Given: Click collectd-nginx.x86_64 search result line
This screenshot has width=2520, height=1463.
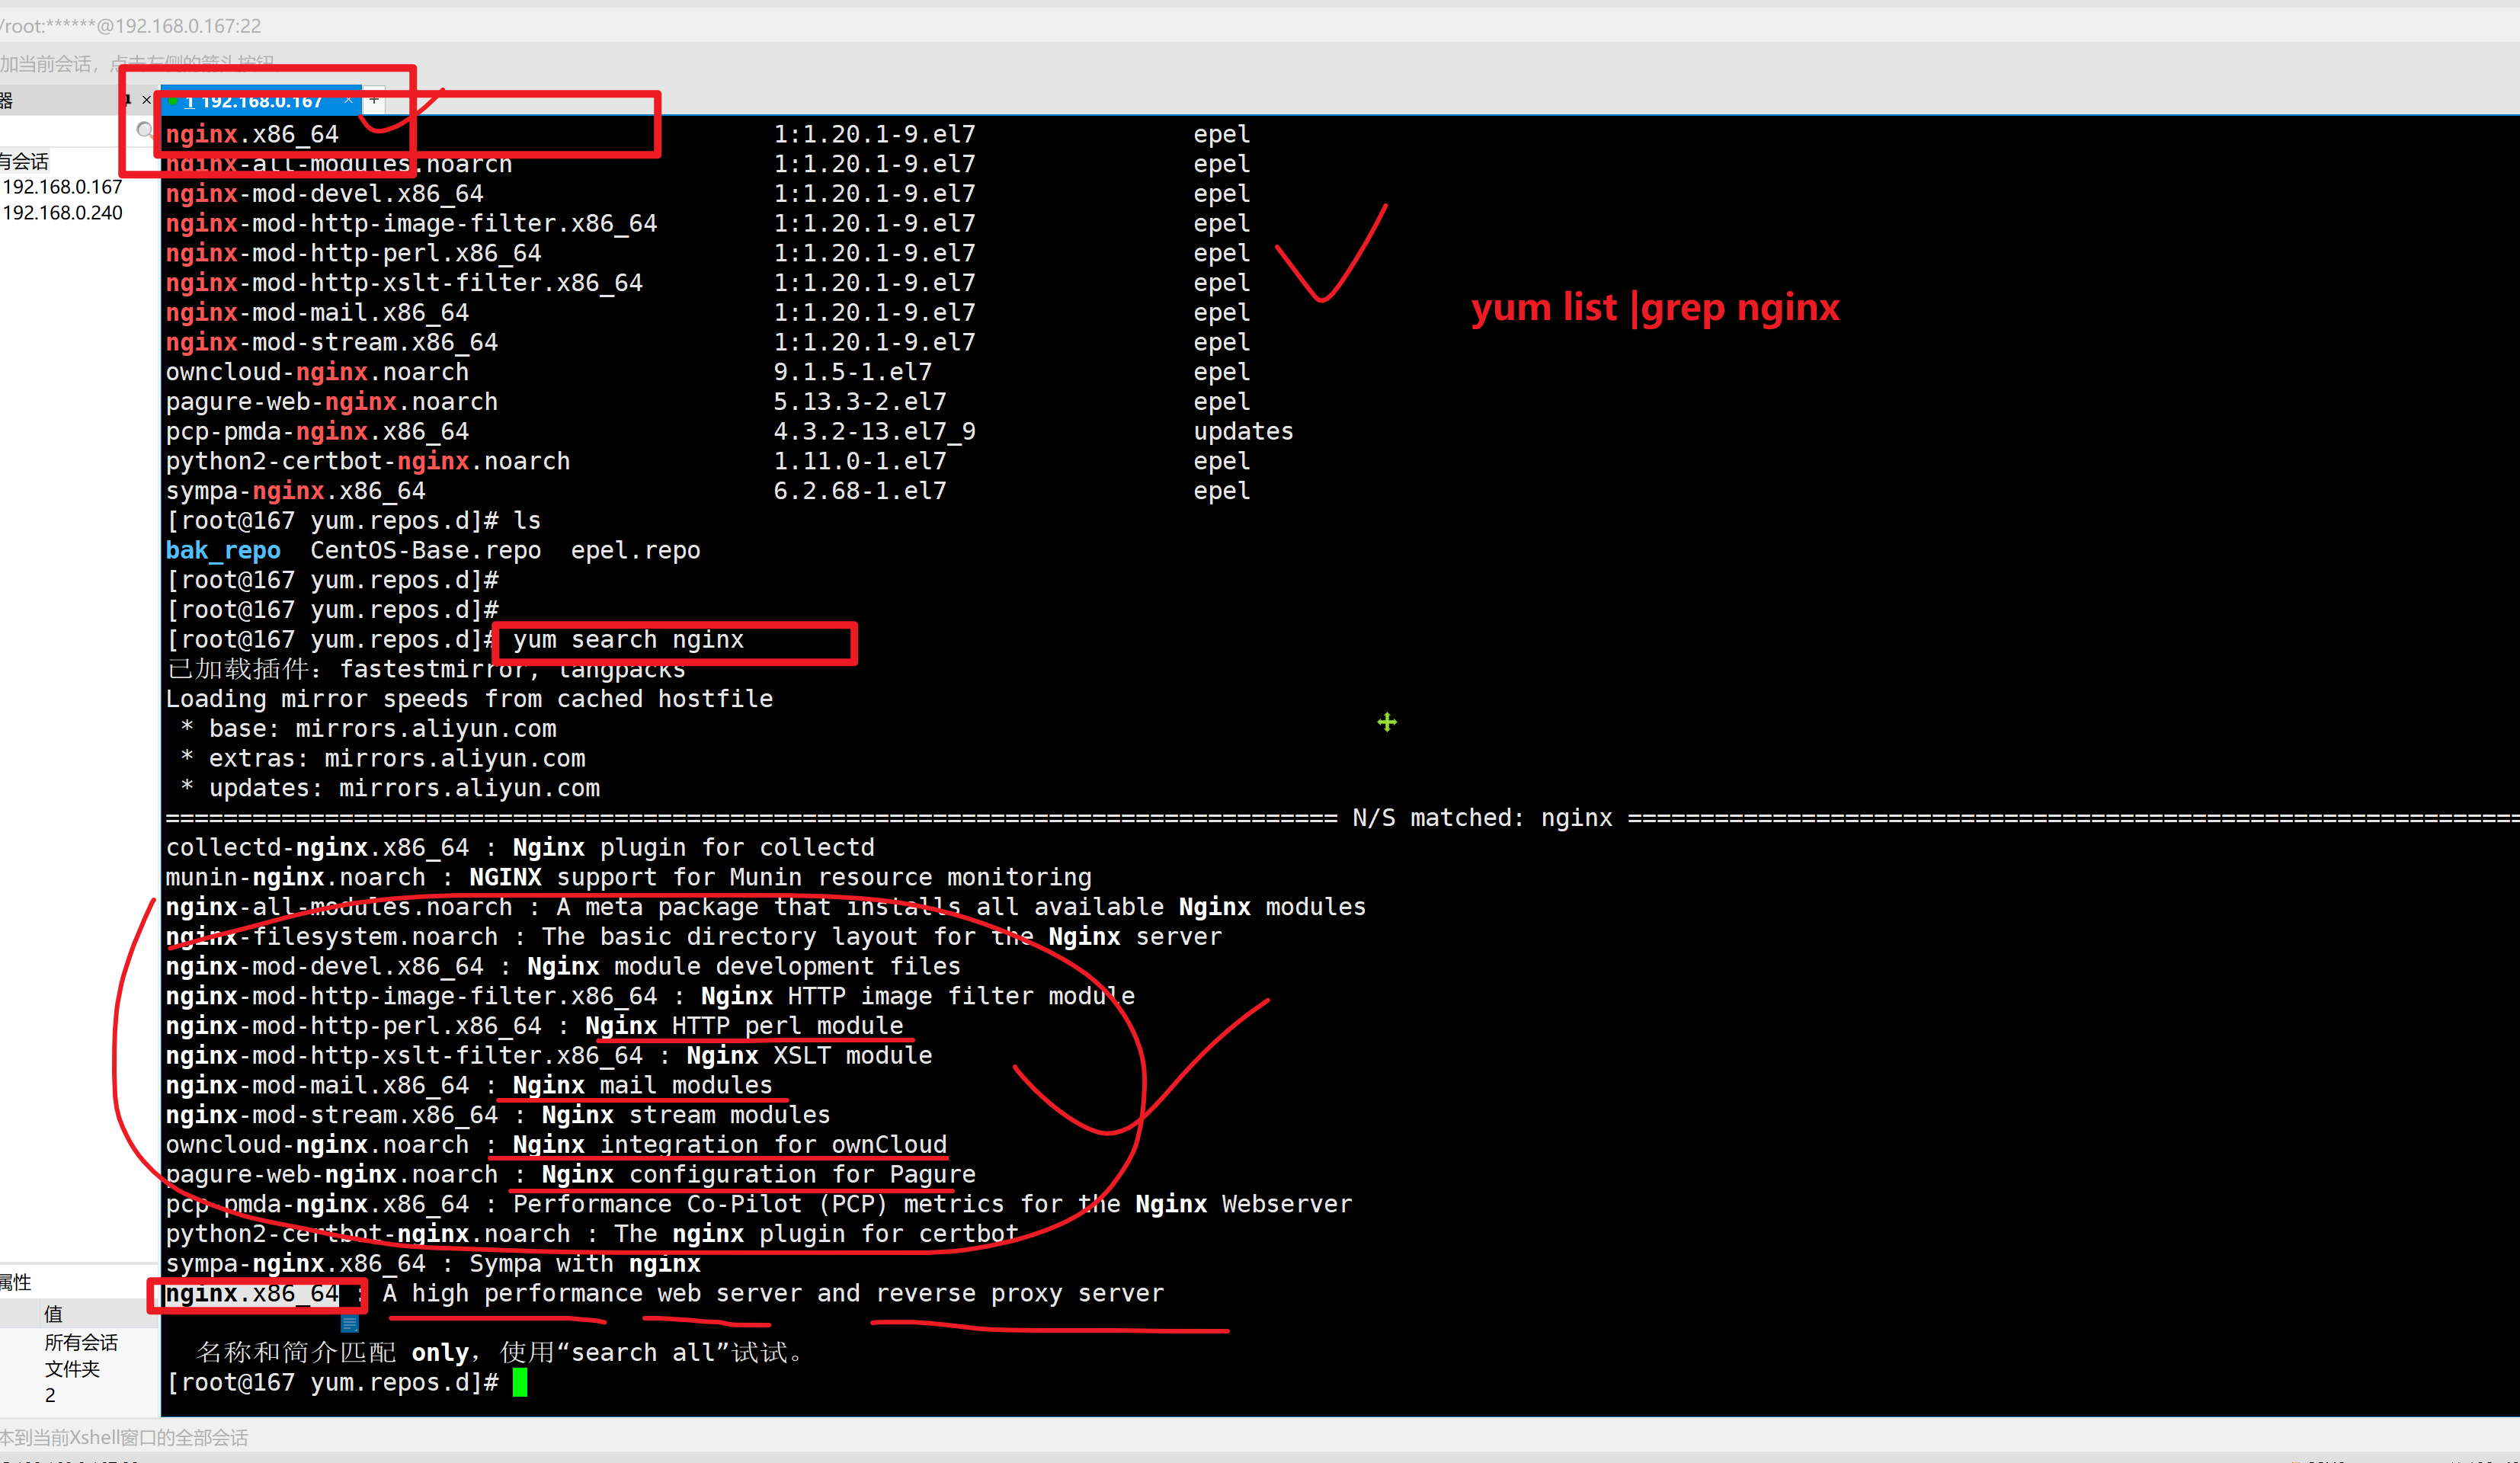Looking at the screenshot, I should point(520,848).
